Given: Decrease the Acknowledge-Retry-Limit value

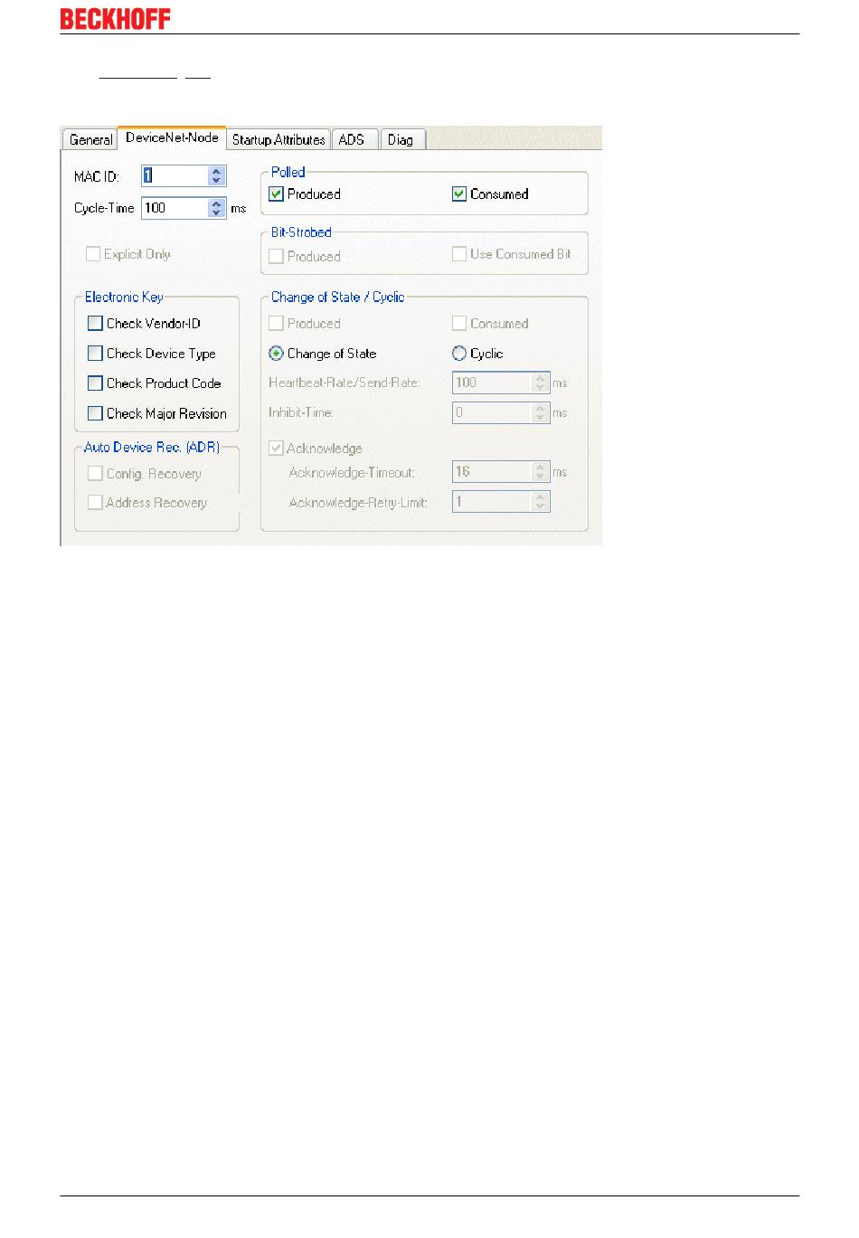Looking at the screenshot, I should (x=541, y=506).
